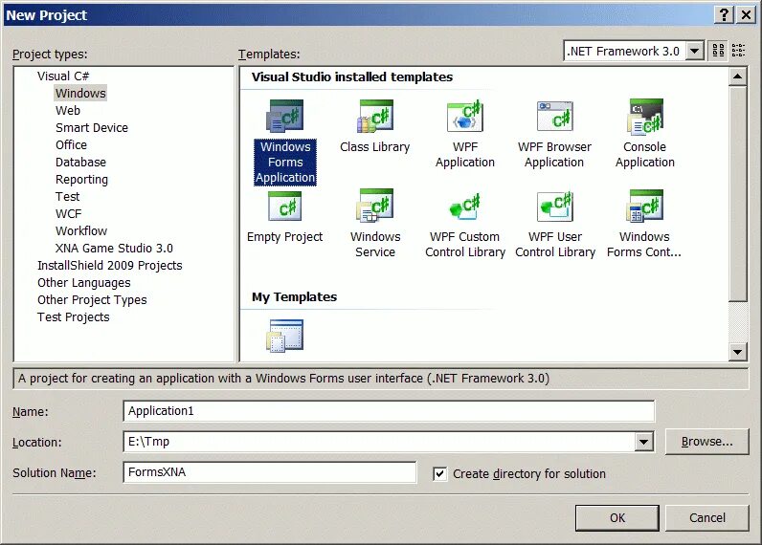
Task: Select InstallShield 2009 Projects node
Action: (110, 266)
